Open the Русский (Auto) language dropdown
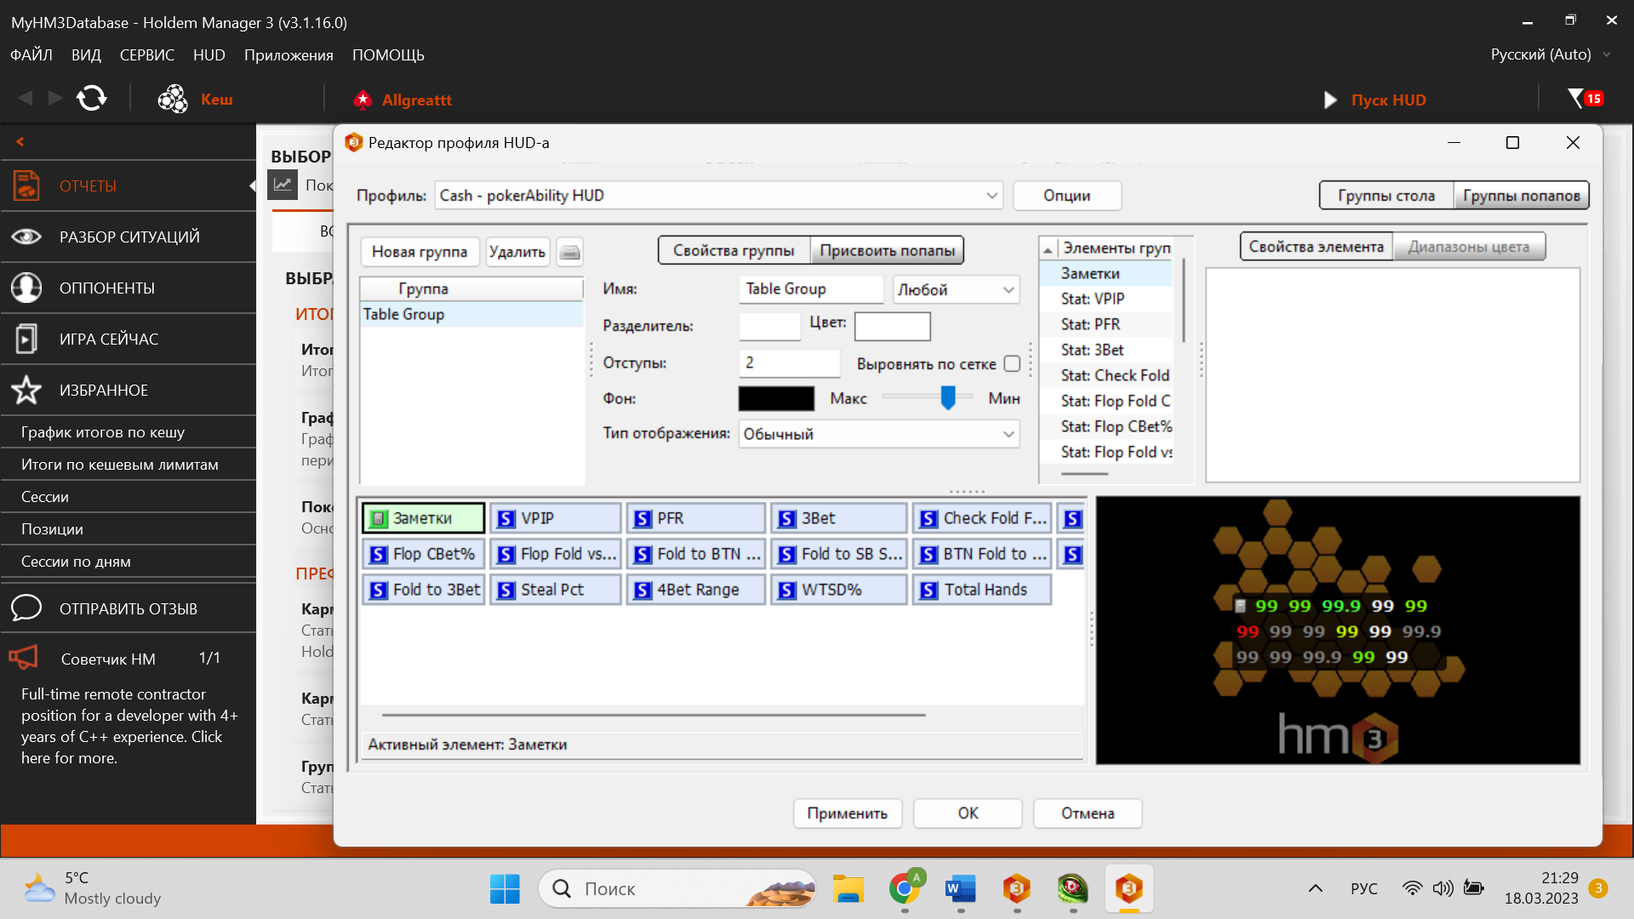 pyautogui.click(x=1551, y=54)
